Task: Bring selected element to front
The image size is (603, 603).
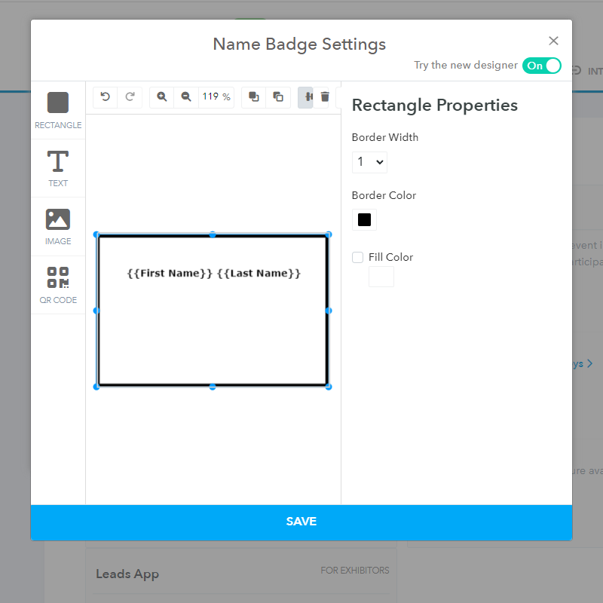Action: click(x=254, y=96)
